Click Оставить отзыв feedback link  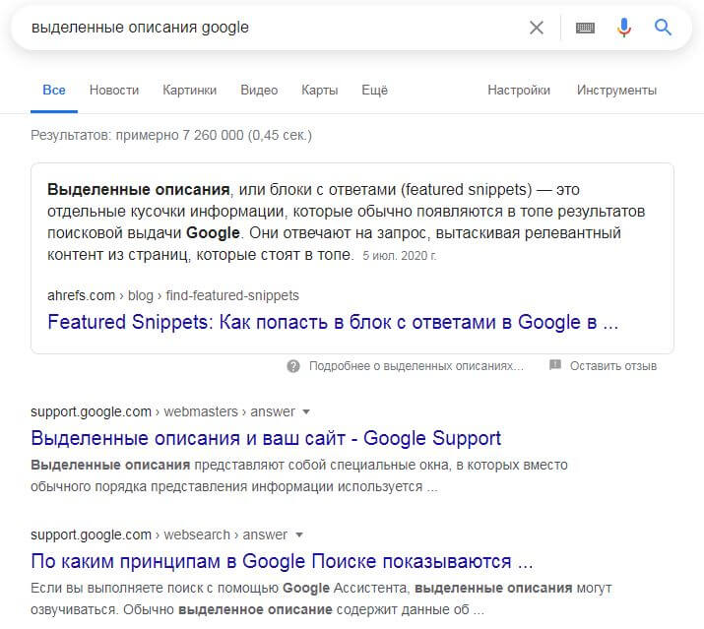click(x=611, y=366)
